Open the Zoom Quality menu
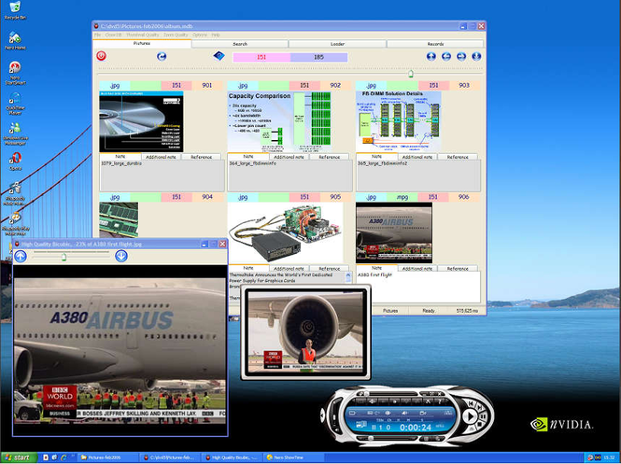The width and height of the screenshot is (621, 464). tap(176, 35)
